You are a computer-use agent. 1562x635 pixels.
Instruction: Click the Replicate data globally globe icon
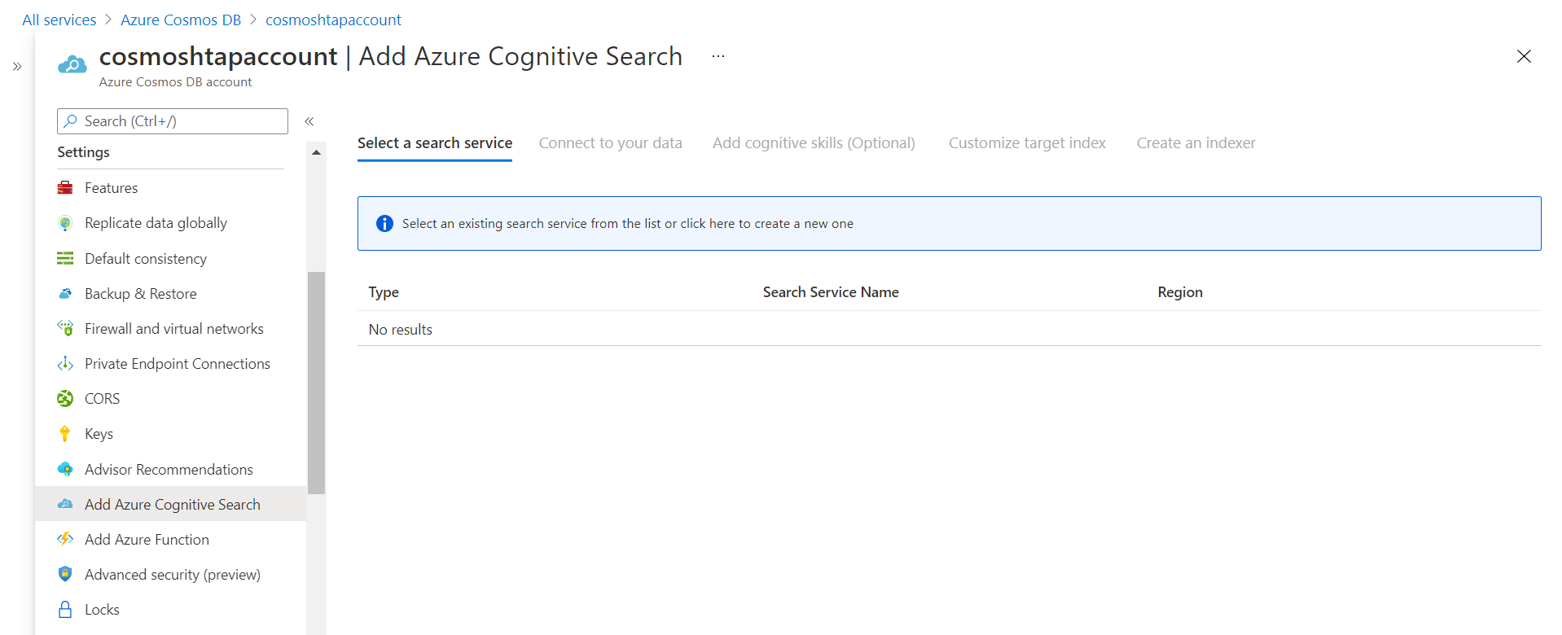click(65, 223)
